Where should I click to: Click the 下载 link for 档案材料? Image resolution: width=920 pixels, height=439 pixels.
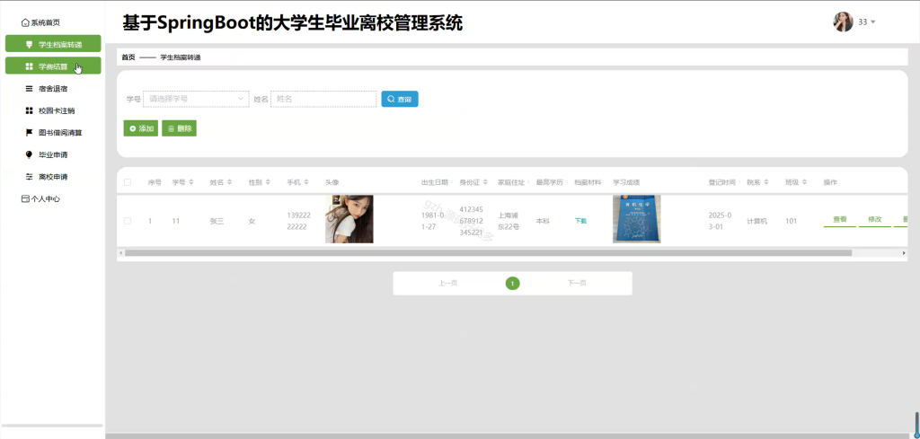click(580, 221)
